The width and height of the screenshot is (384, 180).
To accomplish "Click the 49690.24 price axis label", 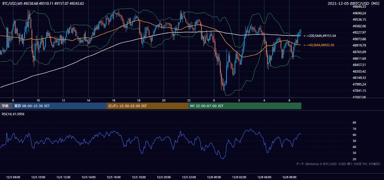I will coord(359,13).
